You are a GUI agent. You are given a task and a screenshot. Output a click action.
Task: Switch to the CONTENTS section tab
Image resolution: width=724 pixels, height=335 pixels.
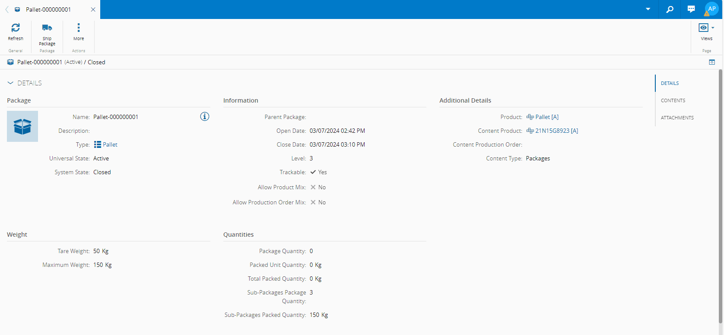click(673, 100)
